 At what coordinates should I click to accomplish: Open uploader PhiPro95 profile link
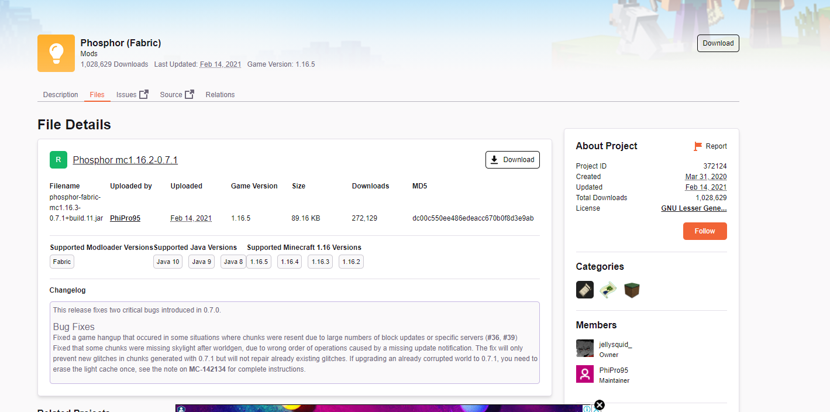coord(125,218)
